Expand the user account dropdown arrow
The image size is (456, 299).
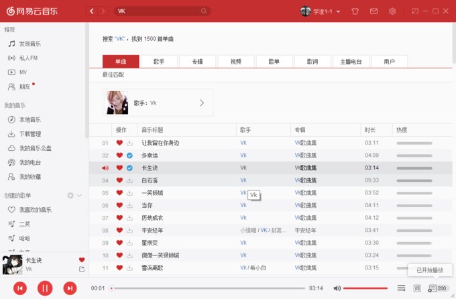(x=338, y=11)
